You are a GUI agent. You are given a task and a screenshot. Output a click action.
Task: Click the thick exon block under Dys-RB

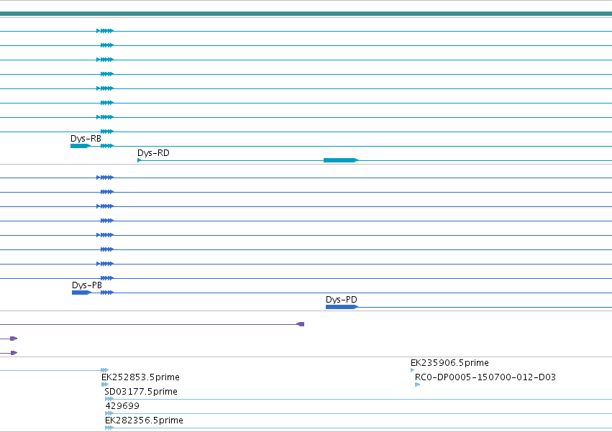81,146
